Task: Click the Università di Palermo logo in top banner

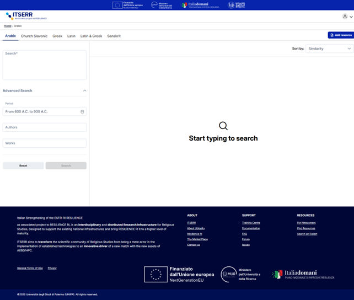Action: click(236, 5)
